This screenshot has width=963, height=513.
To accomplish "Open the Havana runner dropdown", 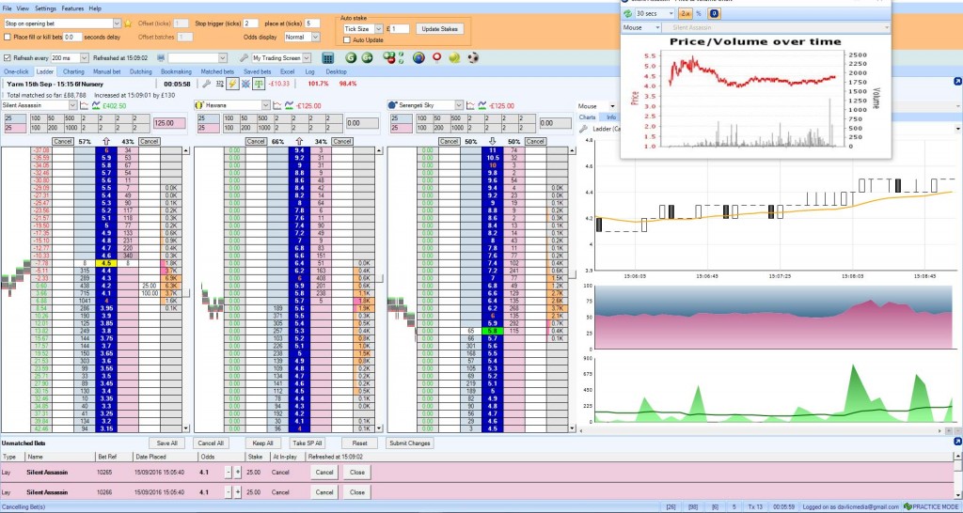I will pos(265,105).
